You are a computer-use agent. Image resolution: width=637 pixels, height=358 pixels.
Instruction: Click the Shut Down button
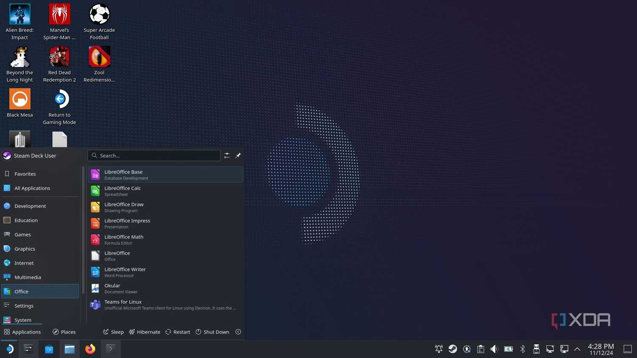pyautogui.click(x=212, y=332)
